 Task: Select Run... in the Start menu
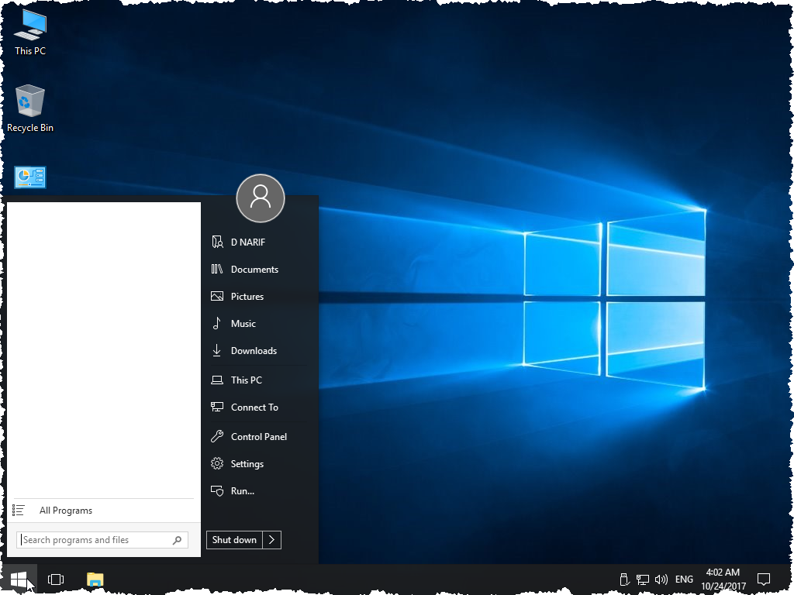point(240,490)
